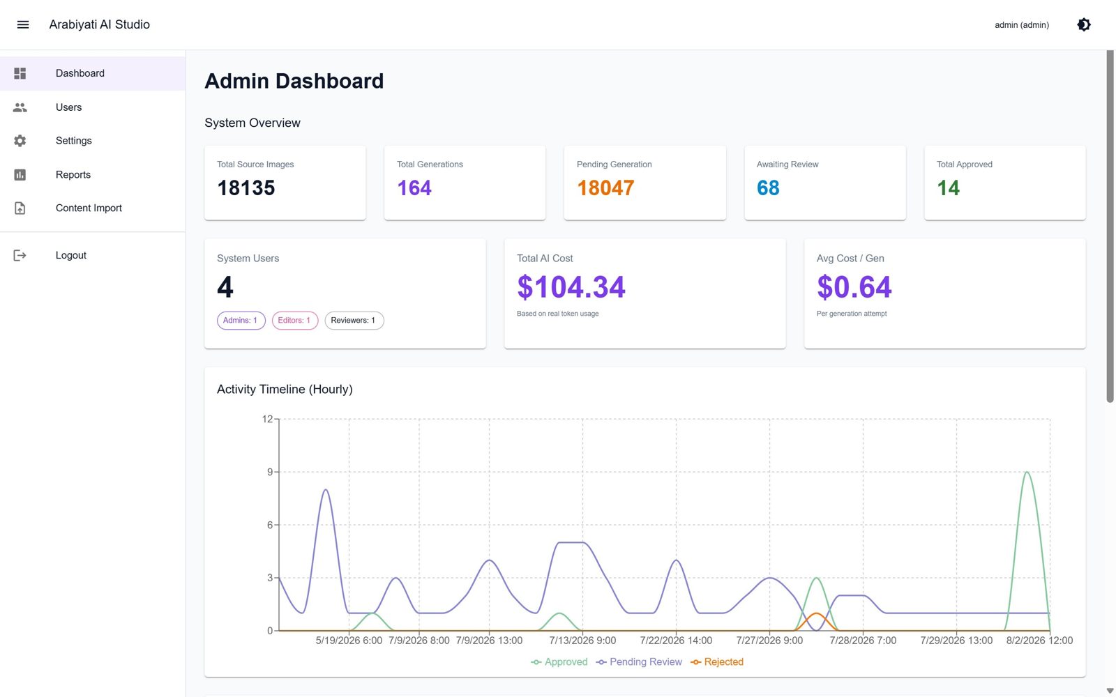Image resolution: width=1116 pixels, height=697 pixels.
Task: Open Dashboard in sidebar
Action: coord(93,73)
